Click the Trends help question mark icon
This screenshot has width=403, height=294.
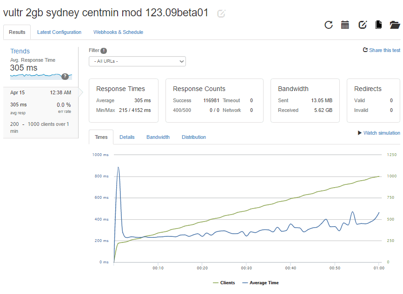pyautogui.click(x=65, y=76)
